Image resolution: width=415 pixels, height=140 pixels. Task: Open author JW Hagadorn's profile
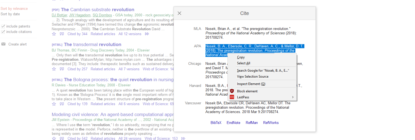click(80, 15)
